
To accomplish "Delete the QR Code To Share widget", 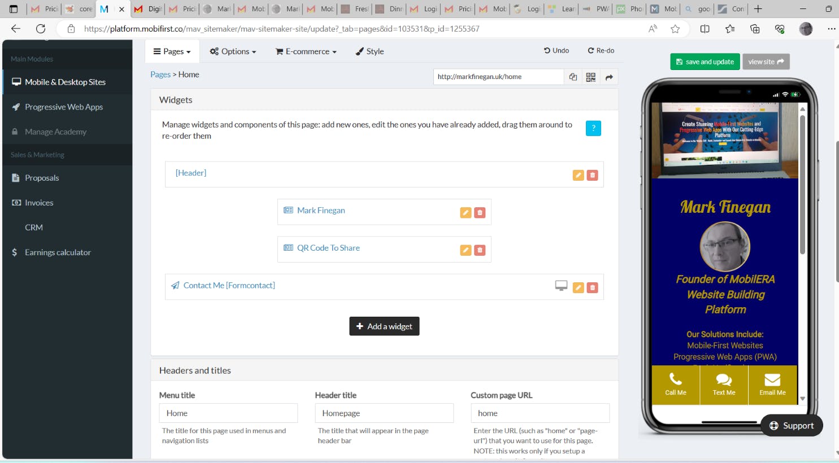I will coord(480,250).
